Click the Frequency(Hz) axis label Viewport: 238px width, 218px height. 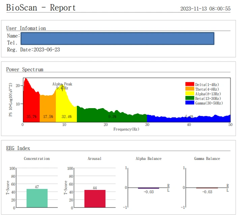pyautogui.click(x=126, y=129)
